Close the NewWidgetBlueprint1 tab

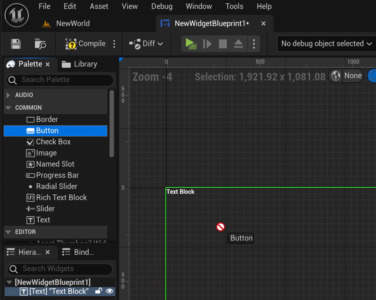263,23
